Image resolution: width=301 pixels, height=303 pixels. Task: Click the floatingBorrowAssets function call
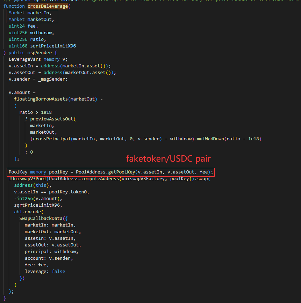pyautogui.click(x=41, y=99)
